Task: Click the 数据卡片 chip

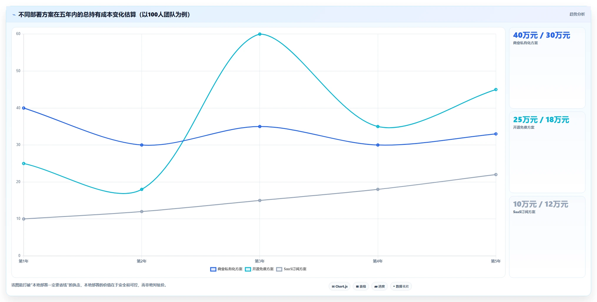Action: click(x=401, y=286)
